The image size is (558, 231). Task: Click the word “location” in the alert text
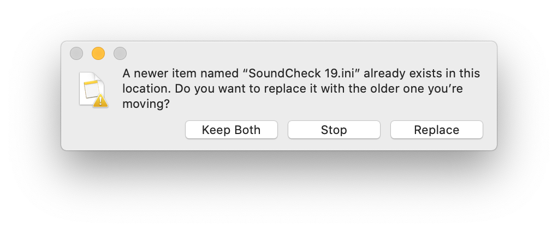(x=146, y=89)
